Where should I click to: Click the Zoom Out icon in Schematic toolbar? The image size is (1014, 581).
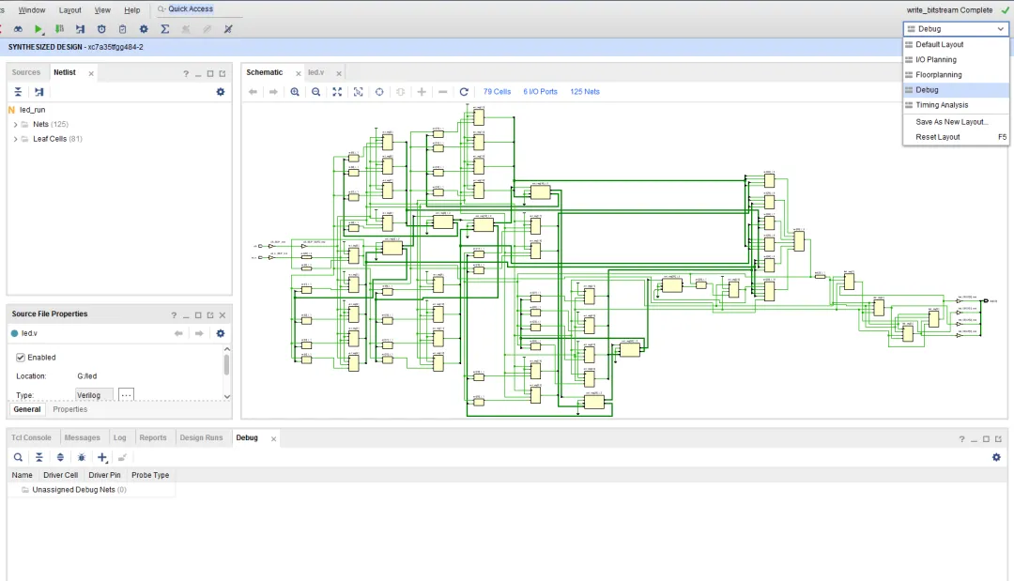(315, 92)
